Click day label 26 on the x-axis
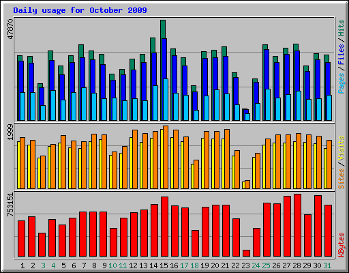The width and height of the screenshot is (349, 273). 276,265
